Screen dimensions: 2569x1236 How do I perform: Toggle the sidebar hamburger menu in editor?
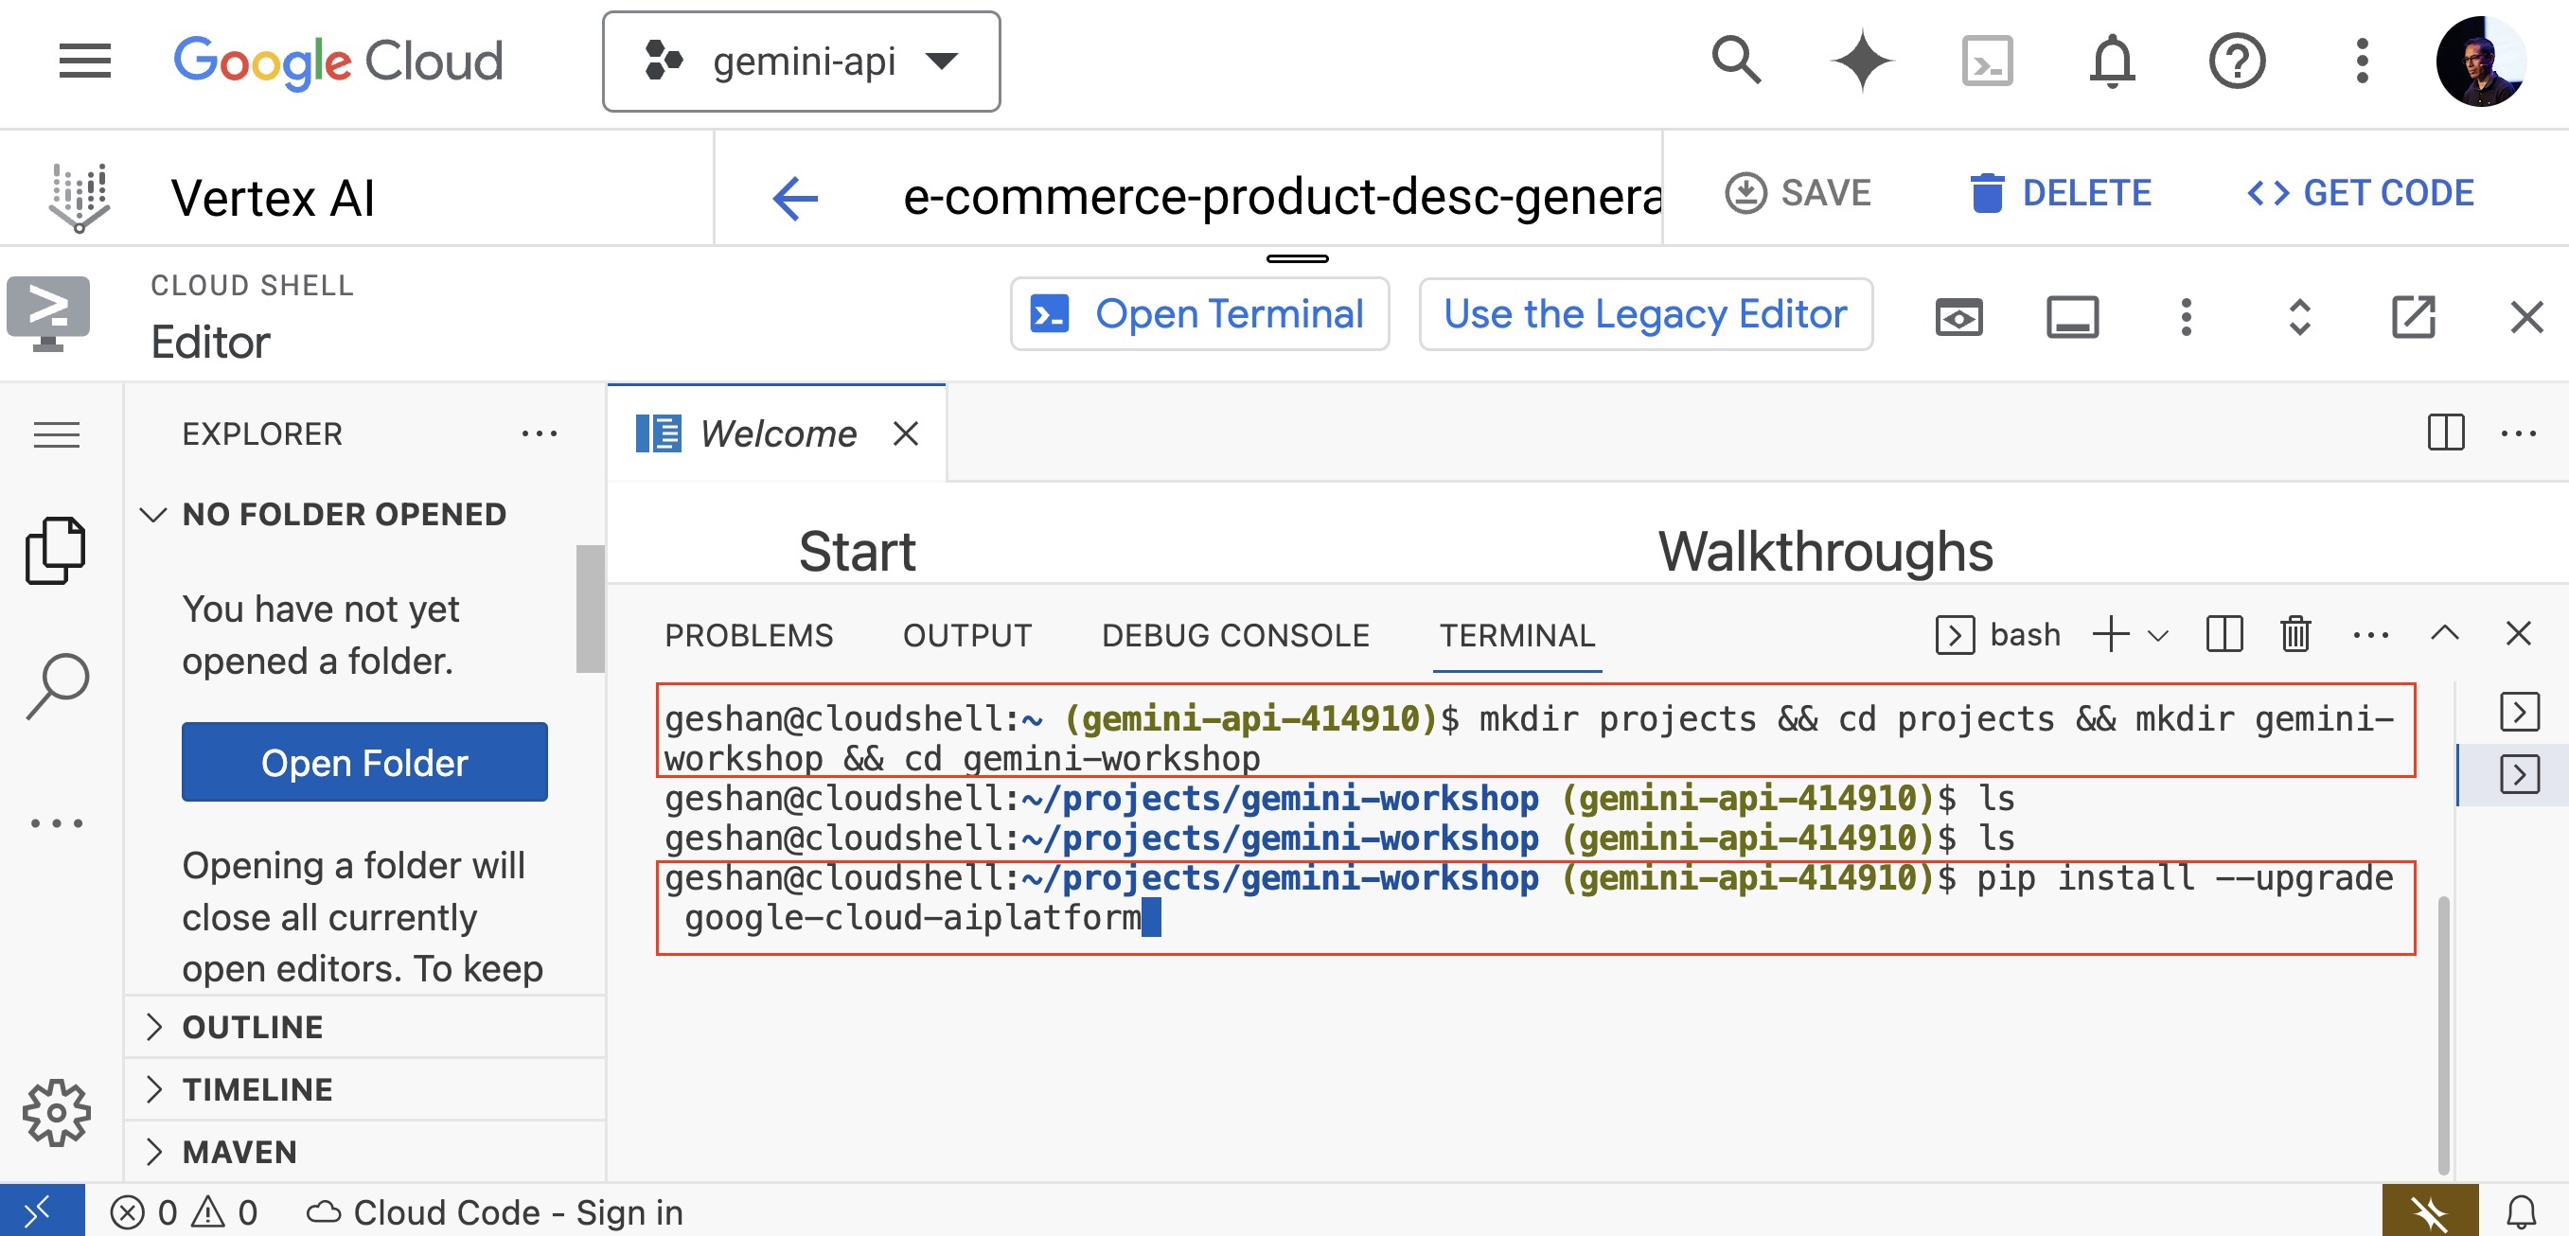[x=56, y=434]
